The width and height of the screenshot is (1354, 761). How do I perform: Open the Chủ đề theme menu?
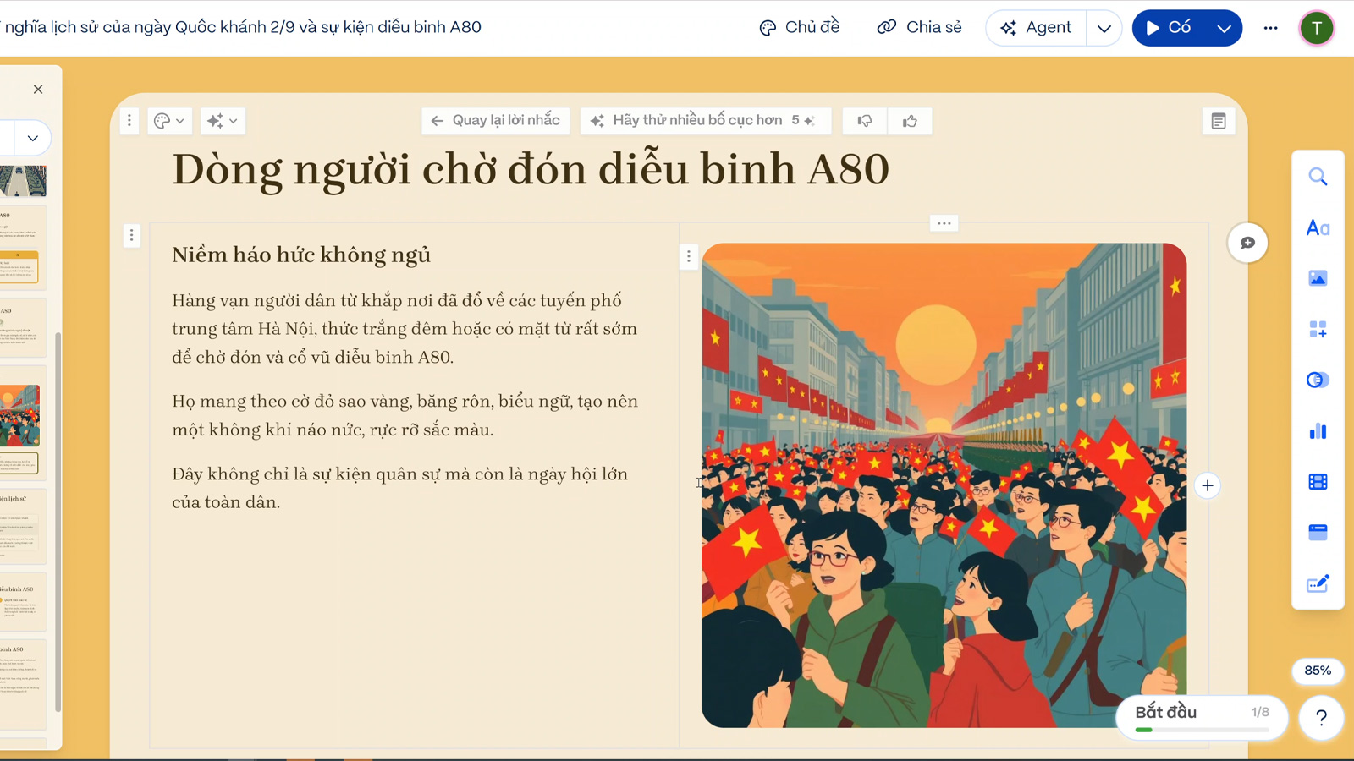click(x=799, y=27)
